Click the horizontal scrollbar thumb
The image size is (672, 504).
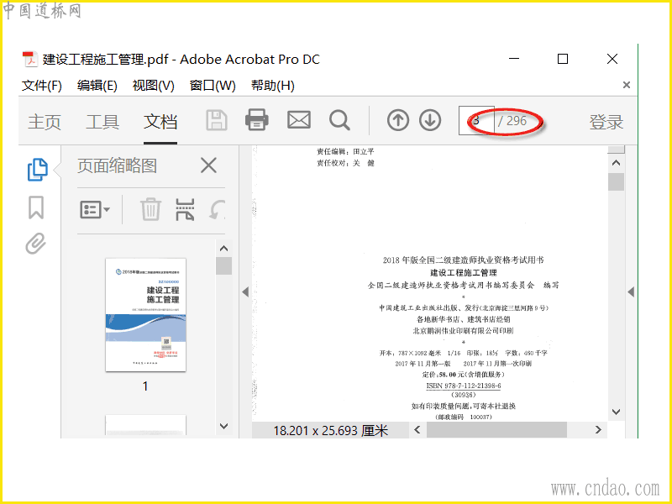[496, 429]
